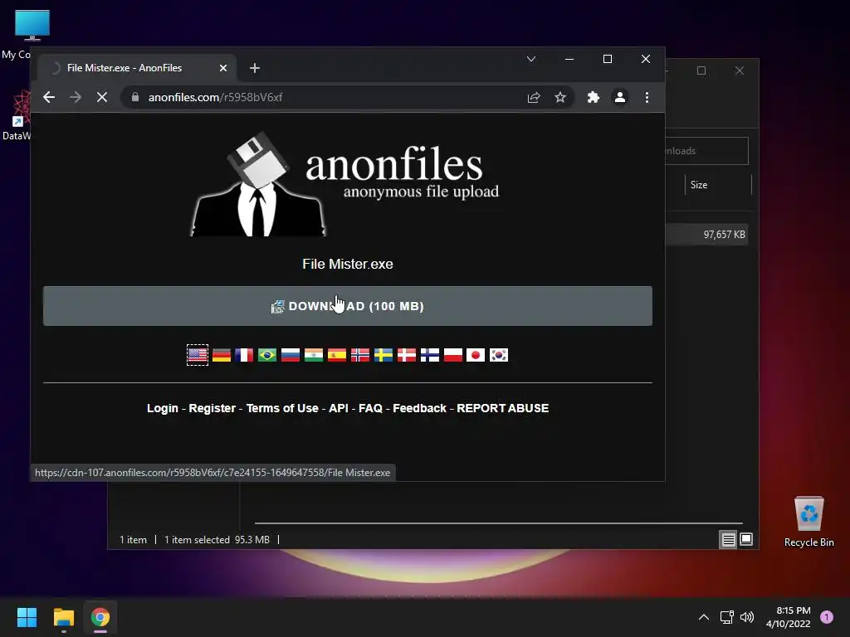
Task: Switch Explorer to details view icon
Action: [728, 539]
